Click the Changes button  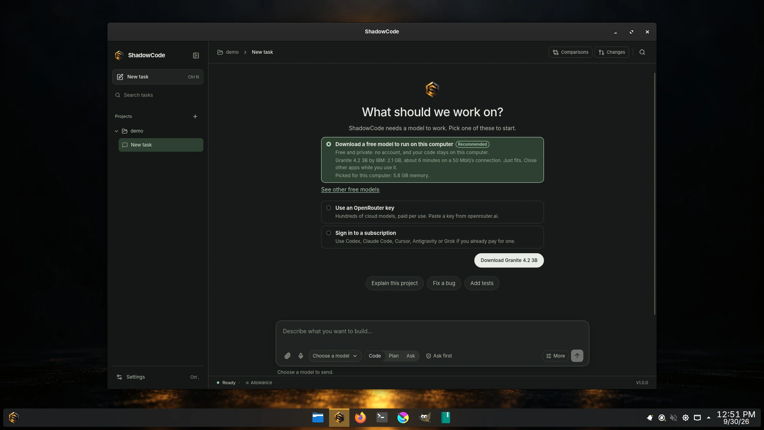coord(612,52)
